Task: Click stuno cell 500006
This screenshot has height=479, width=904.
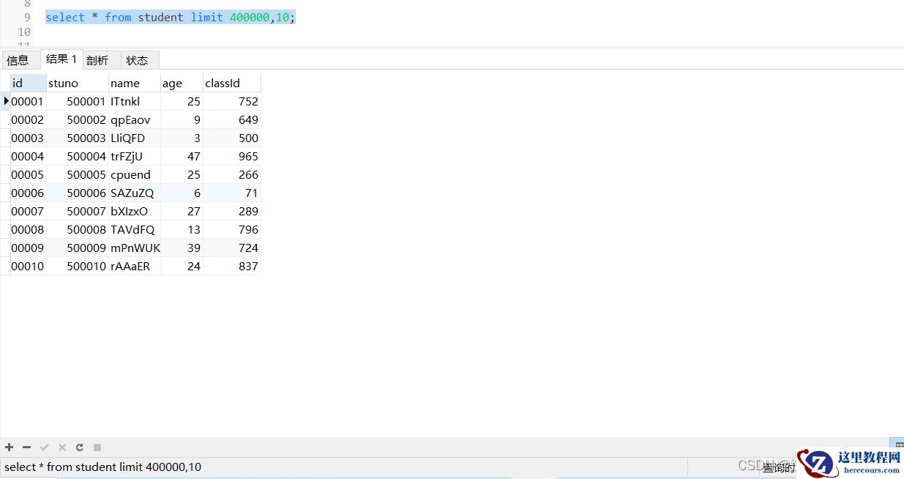Action: point(78,193)
